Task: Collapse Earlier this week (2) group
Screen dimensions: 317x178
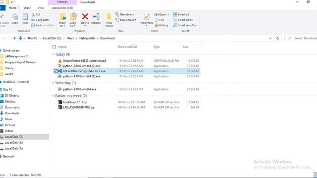Action: point(53,96)
